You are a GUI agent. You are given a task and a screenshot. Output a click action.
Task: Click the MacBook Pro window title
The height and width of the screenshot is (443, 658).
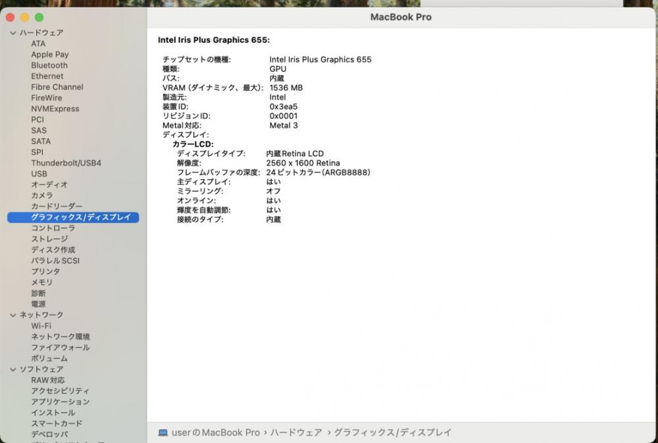pyautogui.click(x=401, y=17)
